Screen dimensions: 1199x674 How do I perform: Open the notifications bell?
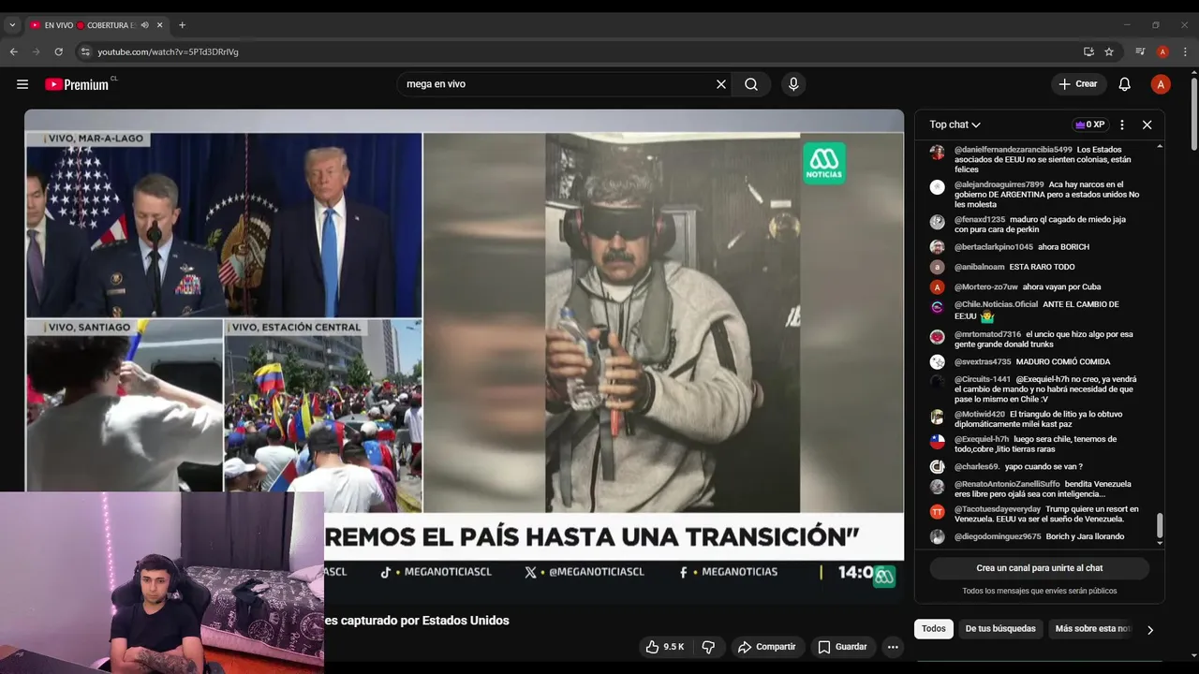pos(1124,84)
